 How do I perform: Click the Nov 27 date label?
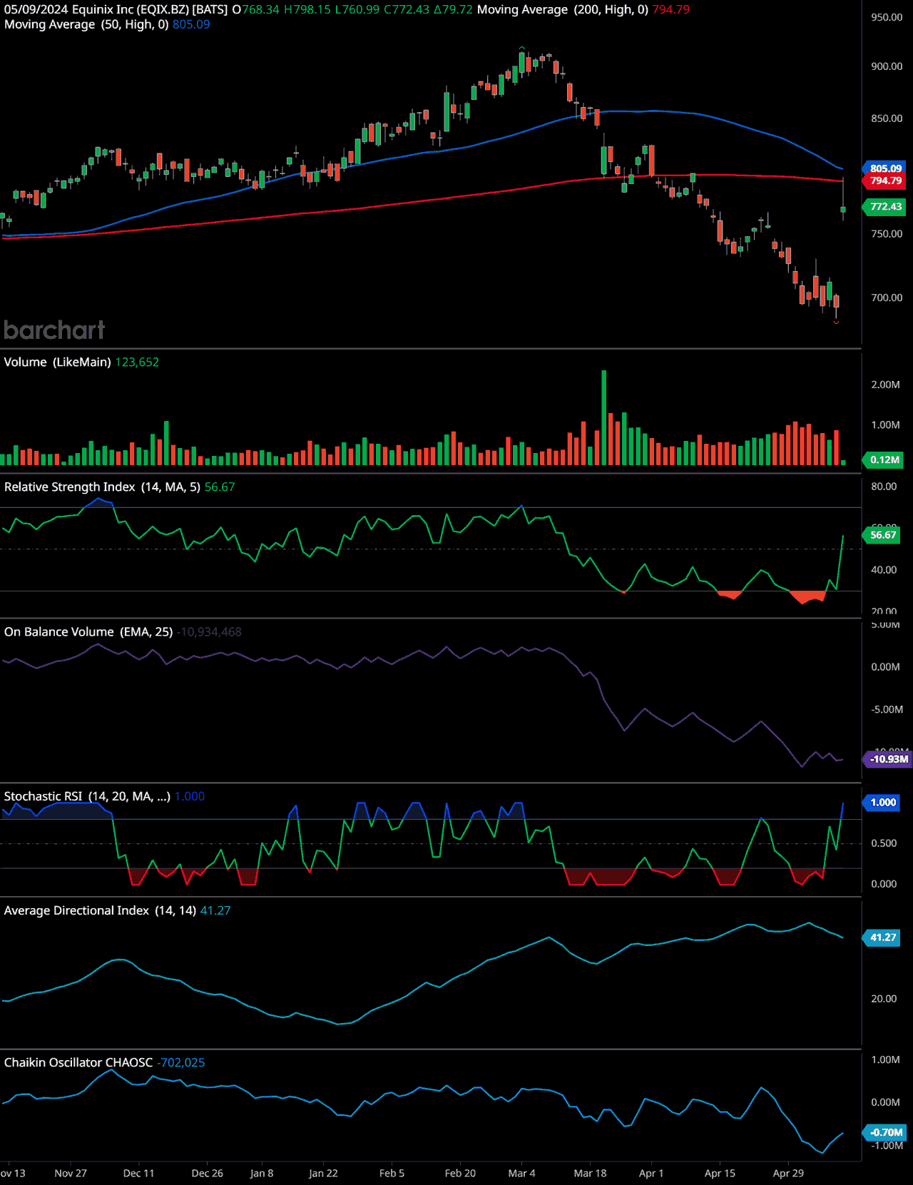click(x=71, y=1174)
